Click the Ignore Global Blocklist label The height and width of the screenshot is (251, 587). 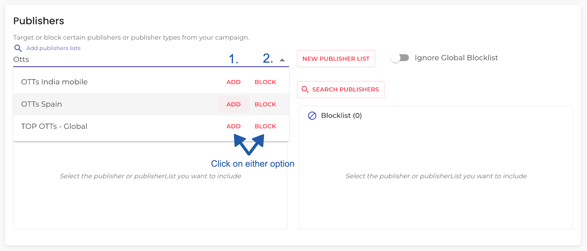pyautogui.click(x=456, y=58)
